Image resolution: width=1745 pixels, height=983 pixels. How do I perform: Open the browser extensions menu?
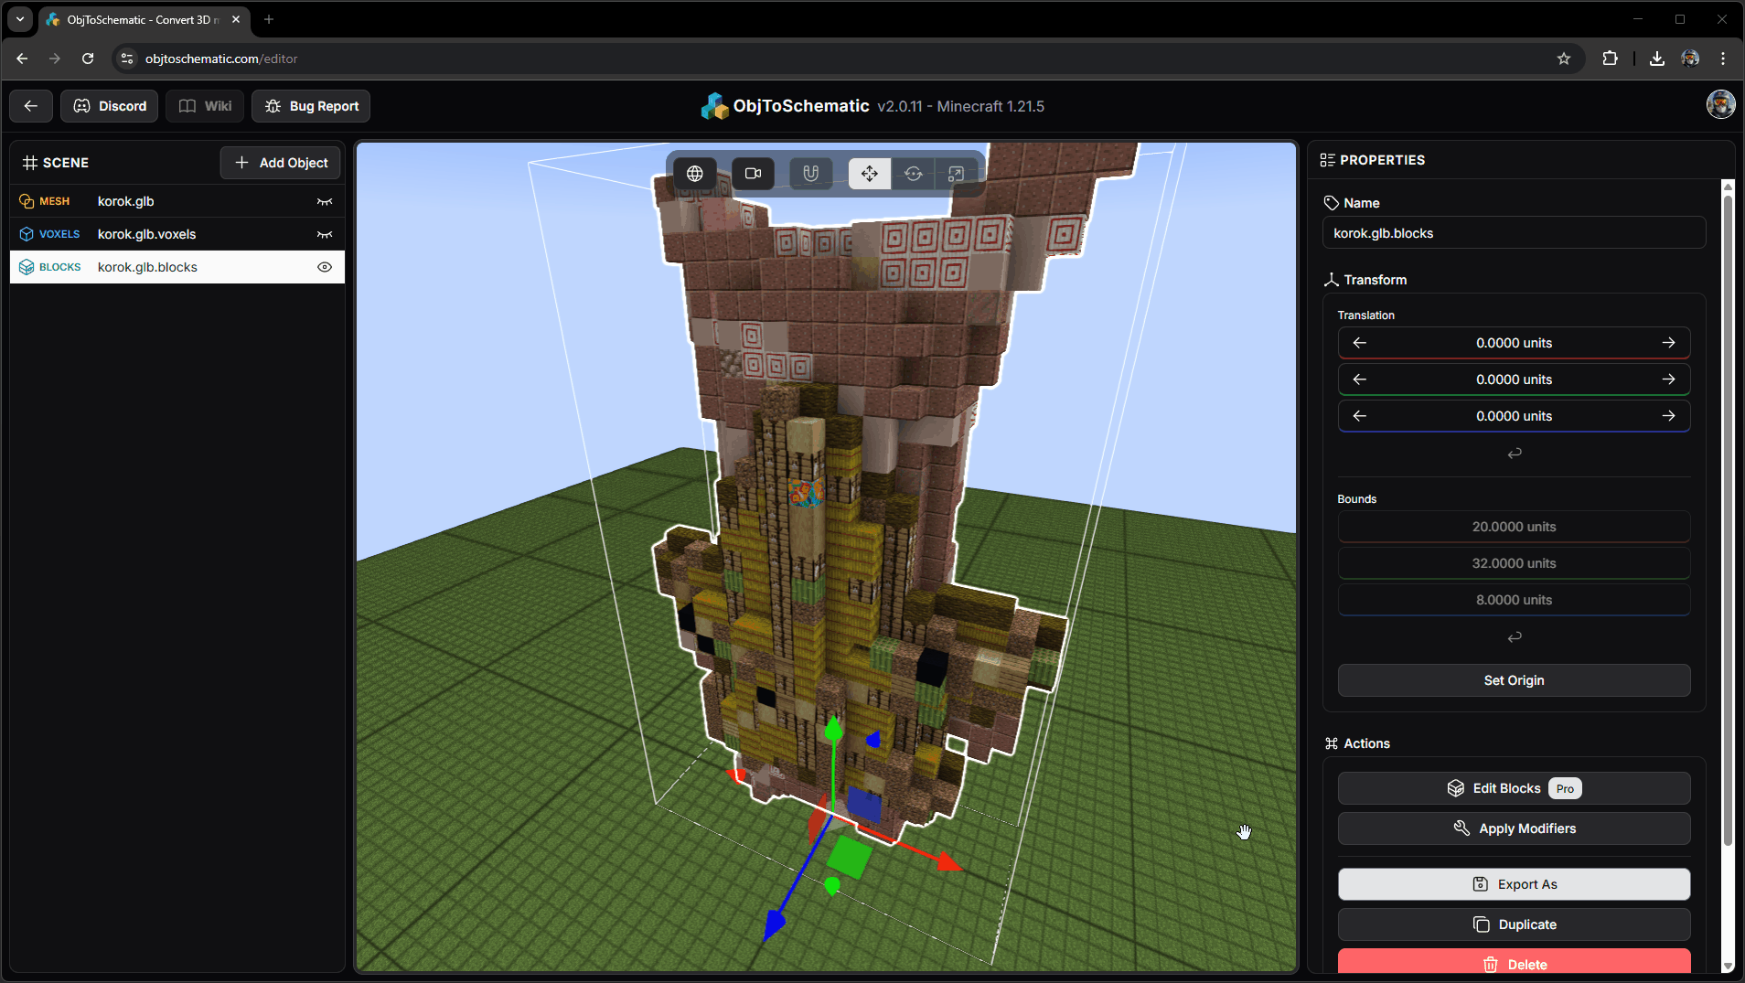tap(1610, 59)
